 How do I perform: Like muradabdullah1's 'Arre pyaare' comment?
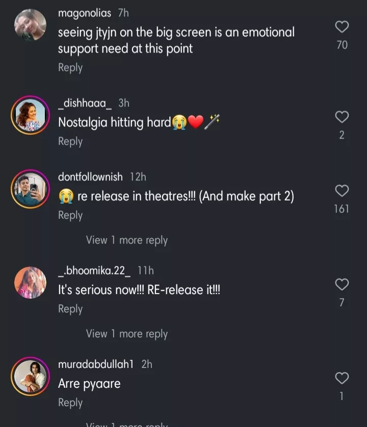point(342,378)
